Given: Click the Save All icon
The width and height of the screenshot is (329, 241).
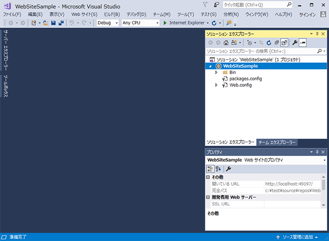Looking at the screenshot, I should [x=61, y=23].
